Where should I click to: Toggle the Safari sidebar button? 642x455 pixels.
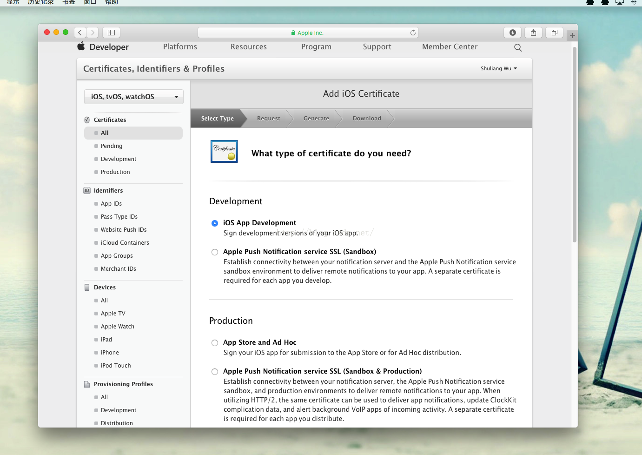[111, 33]
